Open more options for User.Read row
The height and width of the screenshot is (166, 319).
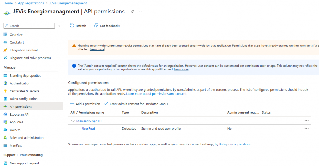(307, 128)
